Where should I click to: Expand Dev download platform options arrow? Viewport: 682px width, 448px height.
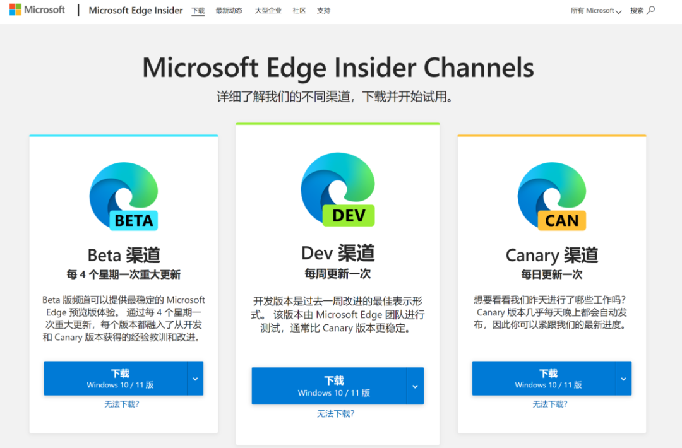coord(415,386)
